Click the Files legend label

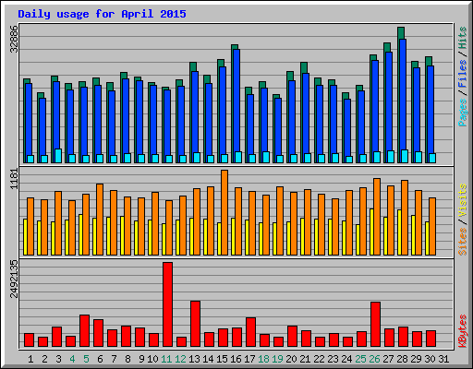click(462, 74)
